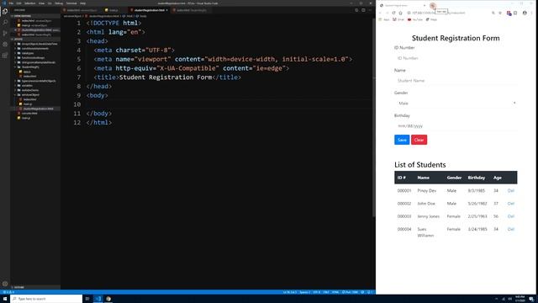
Task: Click the ID Number input field
Action: (456, 58)
